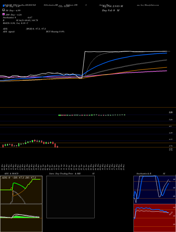Open the green MACD histogram panel
The image size is (176, 232).
(21, 218)
